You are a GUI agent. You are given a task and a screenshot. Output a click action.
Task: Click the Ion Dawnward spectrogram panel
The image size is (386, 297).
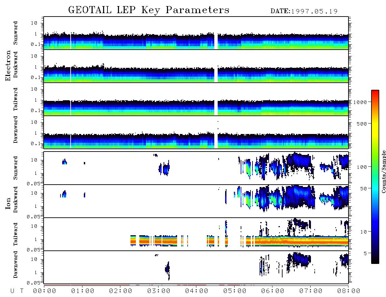196,267
